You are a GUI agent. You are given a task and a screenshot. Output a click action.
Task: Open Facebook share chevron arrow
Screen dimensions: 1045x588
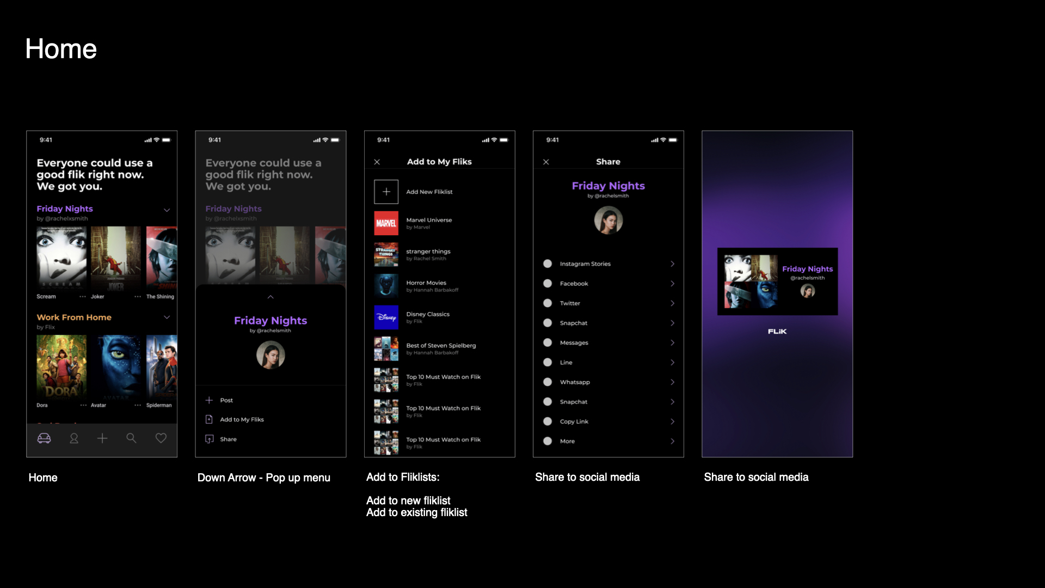click(x=672, y=284)
